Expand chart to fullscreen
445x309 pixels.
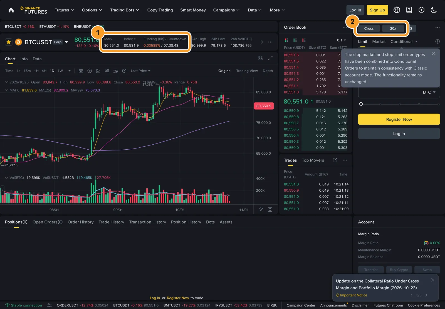point(270,58)
